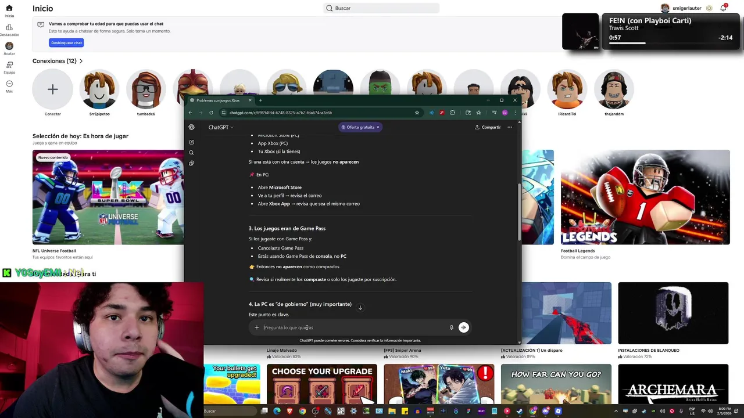Start a new chat with pencil icon
This screenshot has height=418, width=744.
click(x=191, y=142)
